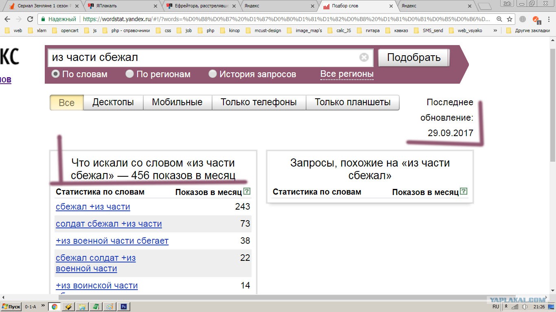Switch to the 'Мобильные' tab

click(177, 102)
